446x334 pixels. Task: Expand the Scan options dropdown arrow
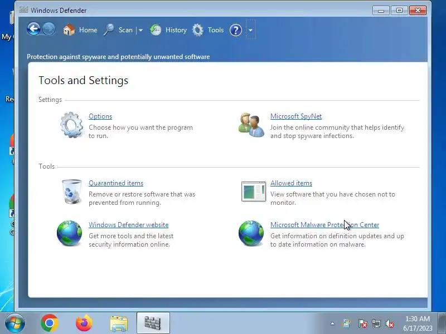(141, 30)
